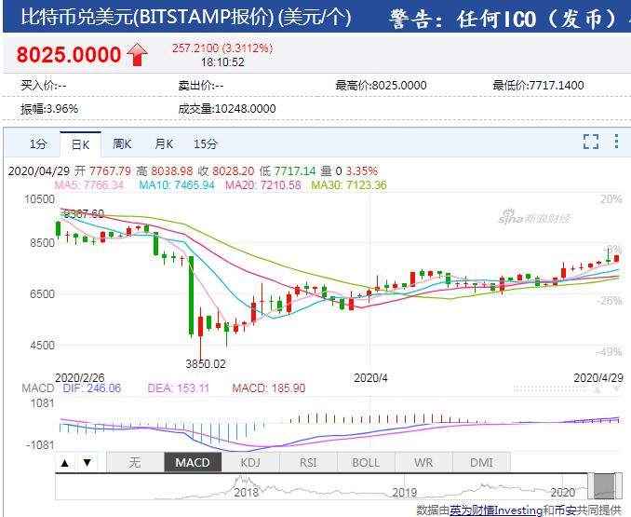The image size is (631, 517).
Task: Click 2019 on the history timeline
Action: click(x=405, y=492)
